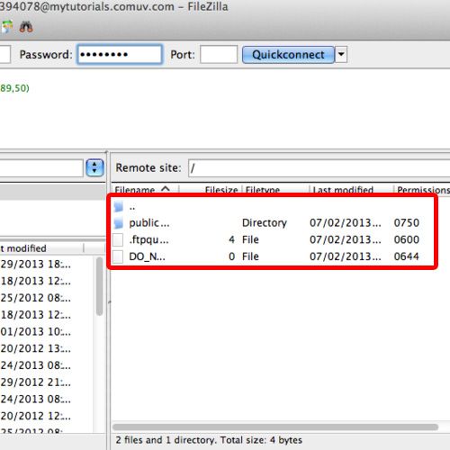450x450 pixels.
Task: Open the Quickconnect history dropdown arrow
Action: pos(341,55)
